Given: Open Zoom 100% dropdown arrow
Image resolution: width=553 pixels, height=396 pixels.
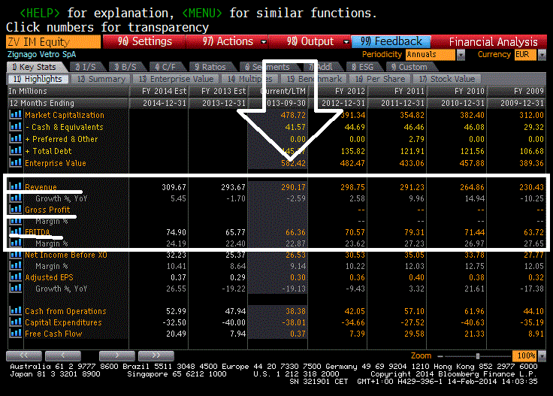Looking at the screenshot, I should [x=542, y=356].
